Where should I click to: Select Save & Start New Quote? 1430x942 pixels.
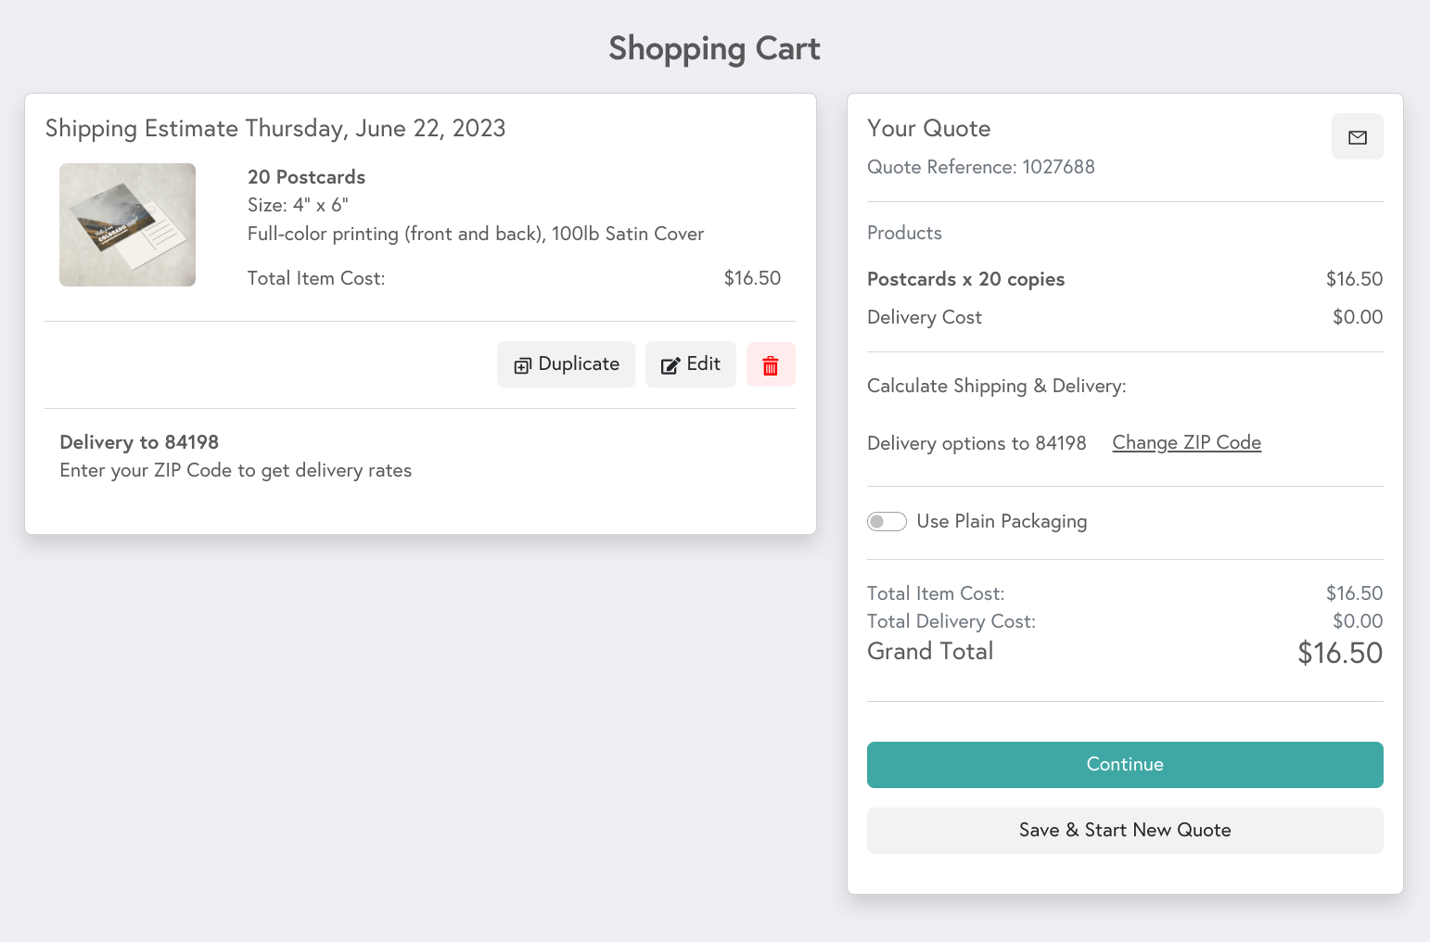pyautogui.click(x=1125, y=831)
